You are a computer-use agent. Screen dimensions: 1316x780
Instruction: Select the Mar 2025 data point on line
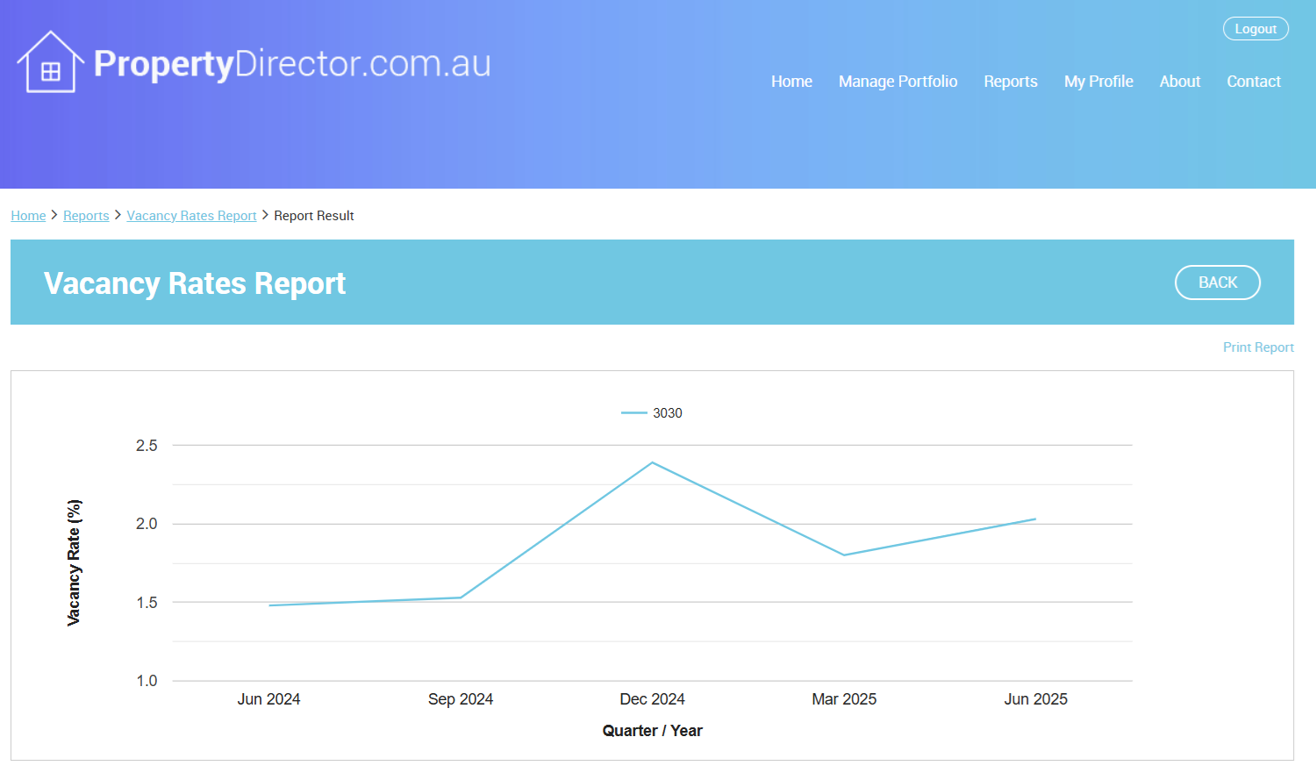pyautogui.click(x=844, y=555)
